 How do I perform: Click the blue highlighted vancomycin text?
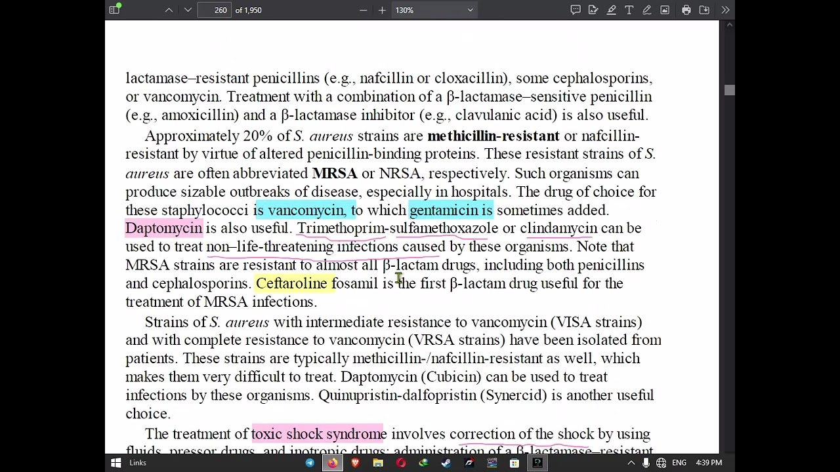click(306, 210)
